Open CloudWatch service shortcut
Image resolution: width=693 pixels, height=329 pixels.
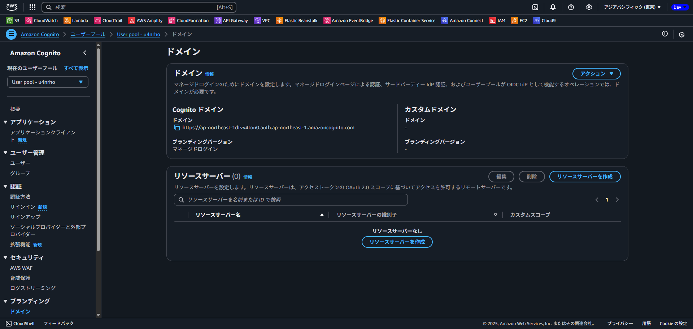coord(42,21)
